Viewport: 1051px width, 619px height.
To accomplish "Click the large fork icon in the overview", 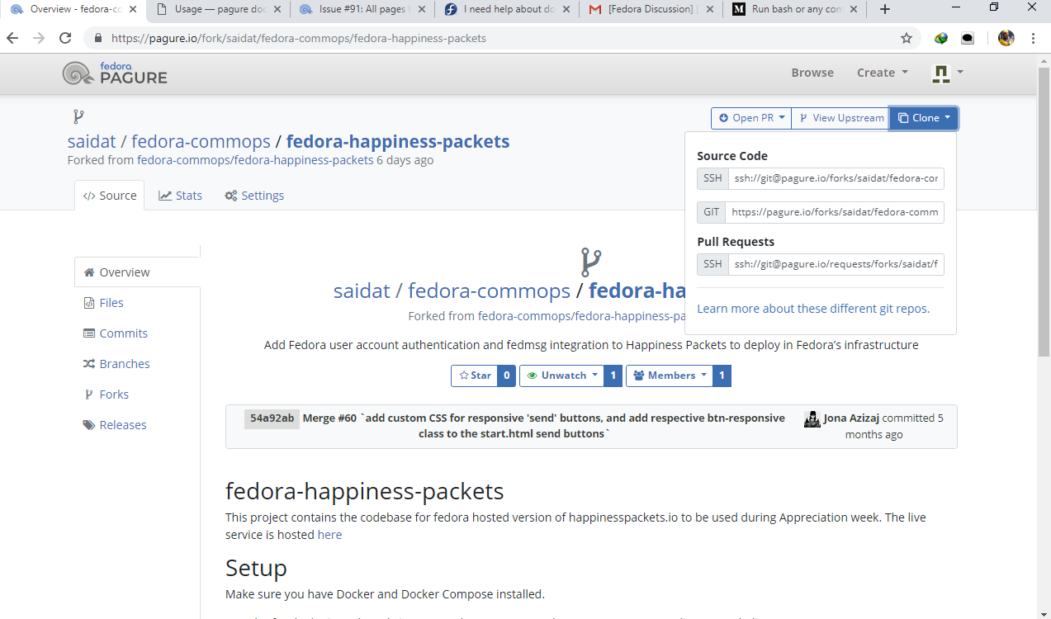I will click(x=590, y=262).
